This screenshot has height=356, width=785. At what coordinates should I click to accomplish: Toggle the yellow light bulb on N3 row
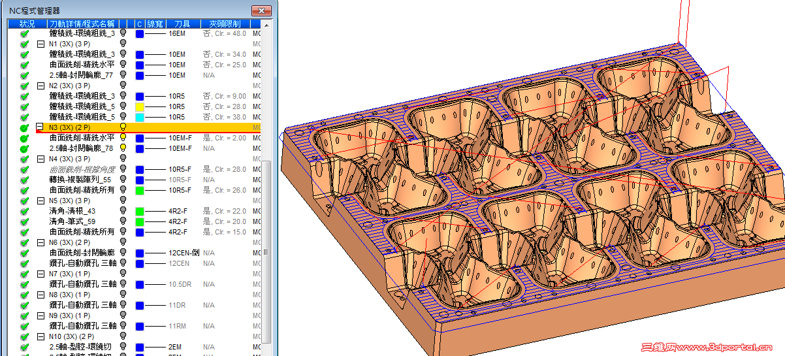pyautogui.click(x=123, y=127)
